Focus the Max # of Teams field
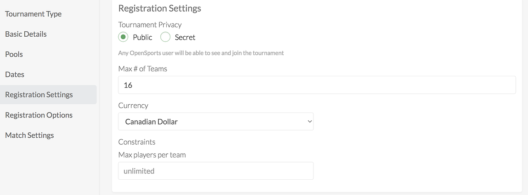Screen dimensions: 528x195 (316, 85)
